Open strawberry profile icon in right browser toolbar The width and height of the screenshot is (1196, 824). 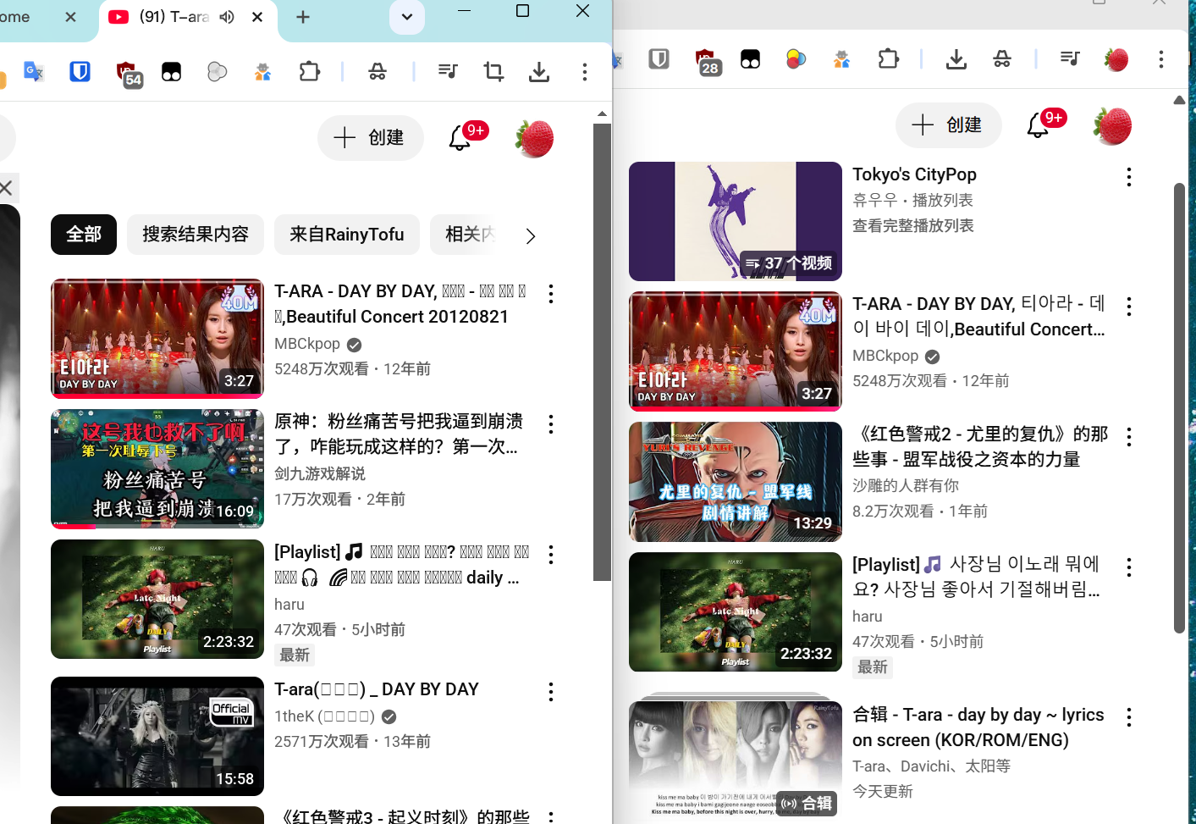click(x=1116, y=58)
